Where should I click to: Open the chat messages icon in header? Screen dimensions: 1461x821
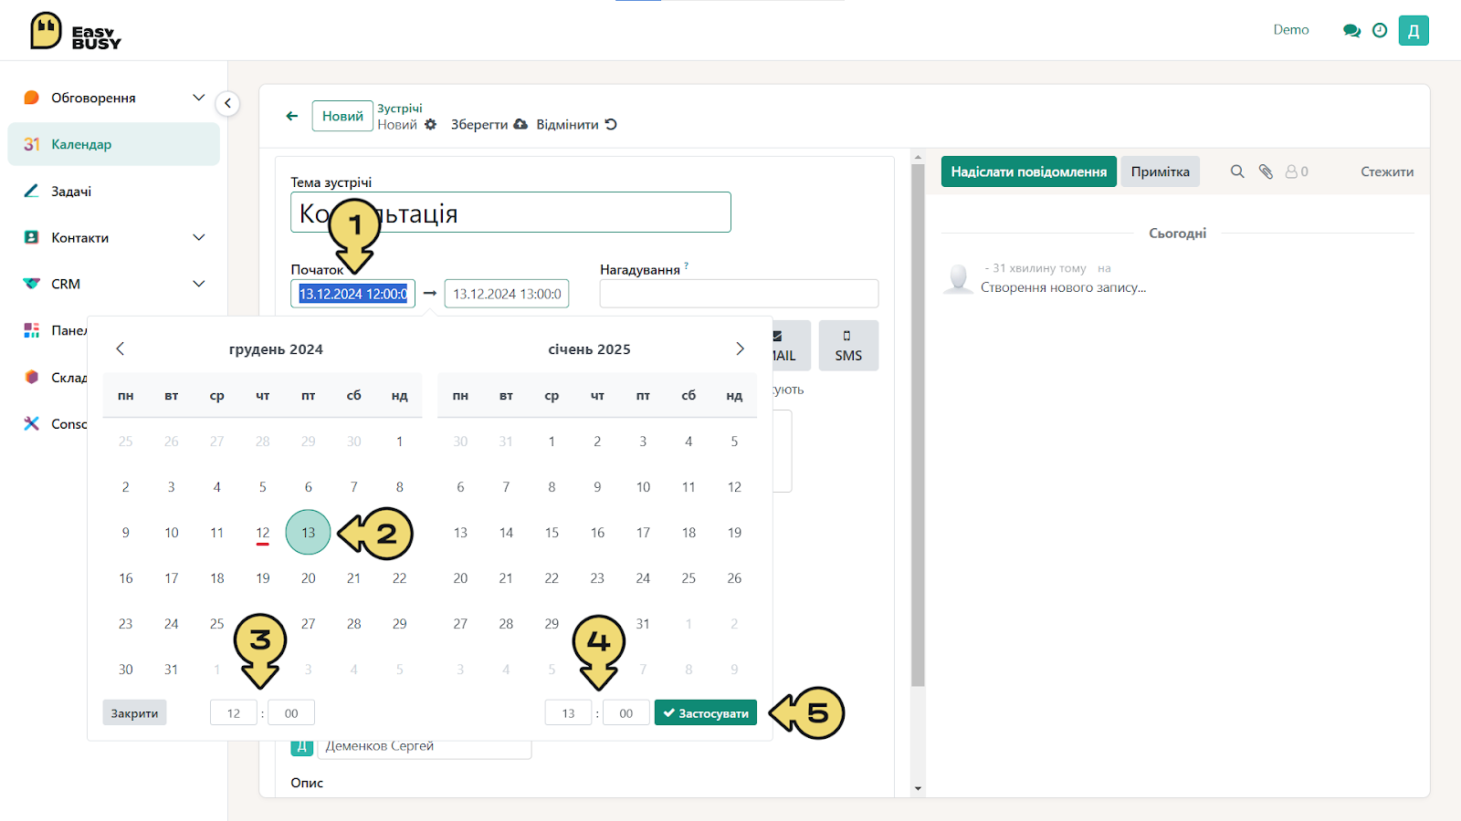point(1351,30)
